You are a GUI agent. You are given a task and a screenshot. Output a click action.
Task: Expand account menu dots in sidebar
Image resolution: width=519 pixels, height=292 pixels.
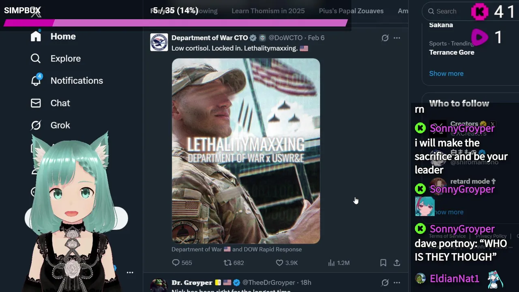coord(130,273)
